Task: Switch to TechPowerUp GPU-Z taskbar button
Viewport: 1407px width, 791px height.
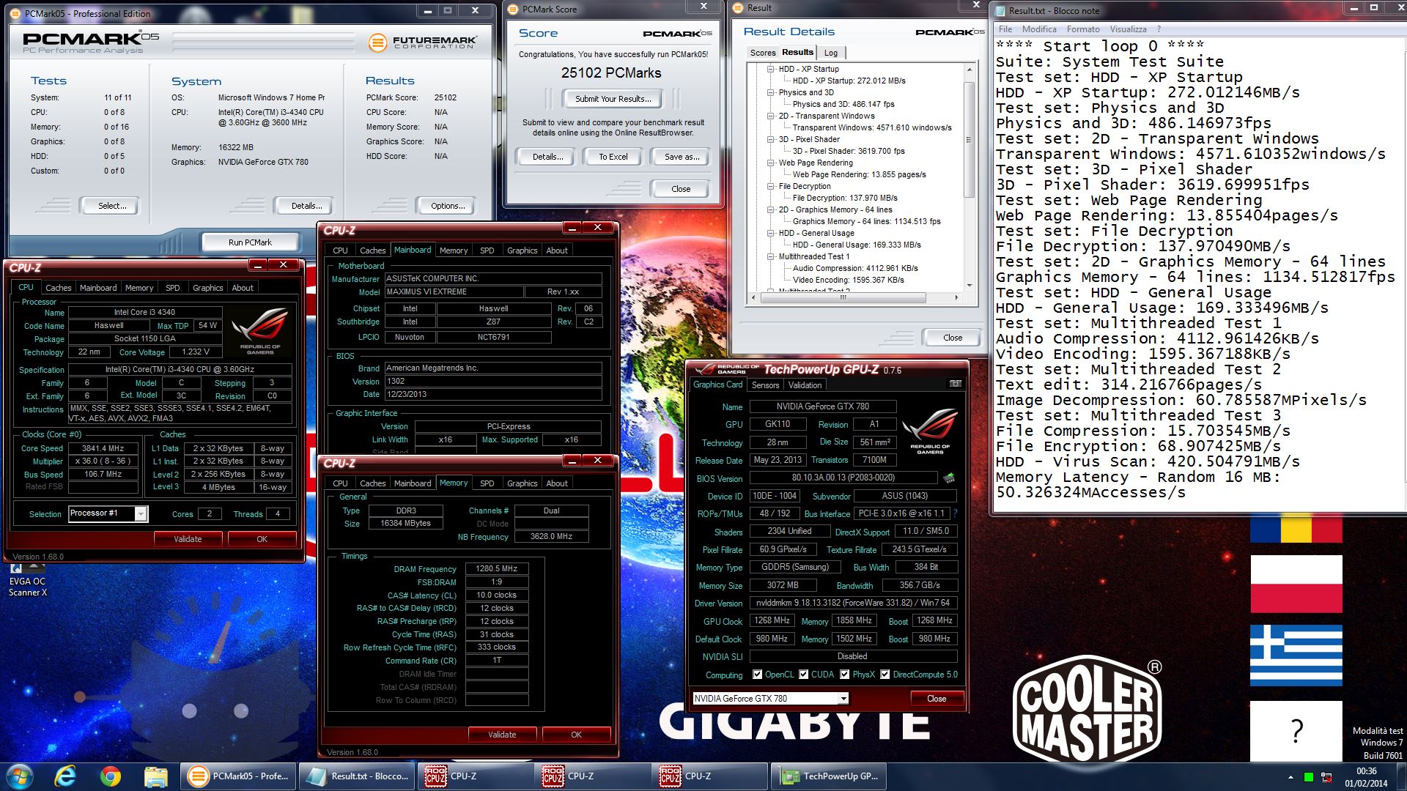Action: pyautogui.click(x=830, y=776)
